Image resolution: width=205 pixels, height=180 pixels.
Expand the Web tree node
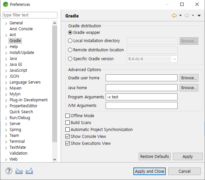click(x=6, y=160)
